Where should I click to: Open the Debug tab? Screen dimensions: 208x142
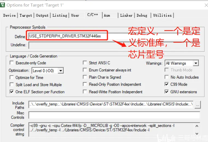point(142,16)
